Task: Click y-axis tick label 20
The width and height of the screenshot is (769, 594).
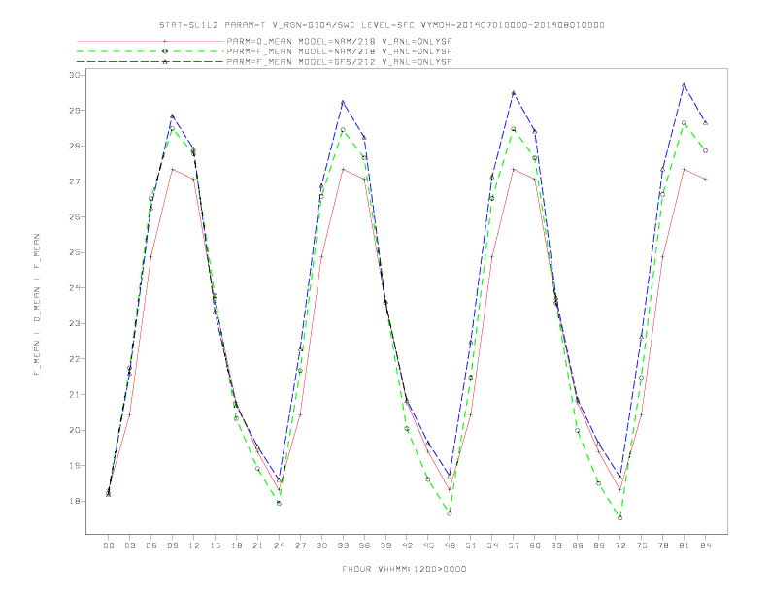Action: pos(75,430)
